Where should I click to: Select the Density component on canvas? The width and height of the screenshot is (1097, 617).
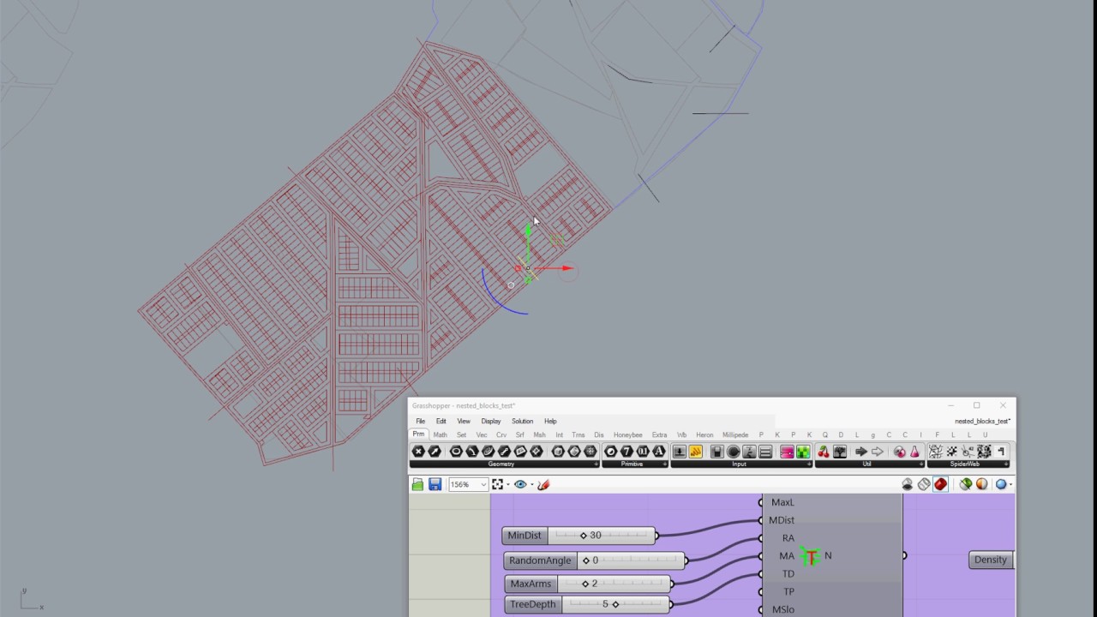click(992, 560)
